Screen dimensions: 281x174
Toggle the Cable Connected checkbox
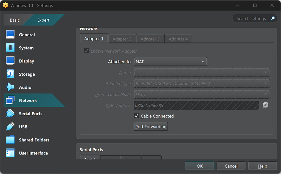click(136, 116)
